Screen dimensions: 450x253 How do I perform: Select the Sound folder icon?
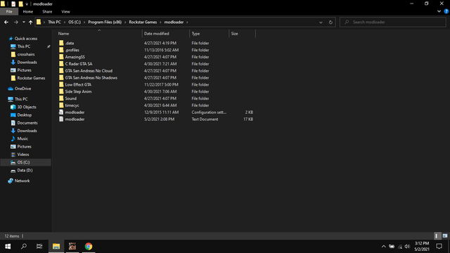(61, 98)
